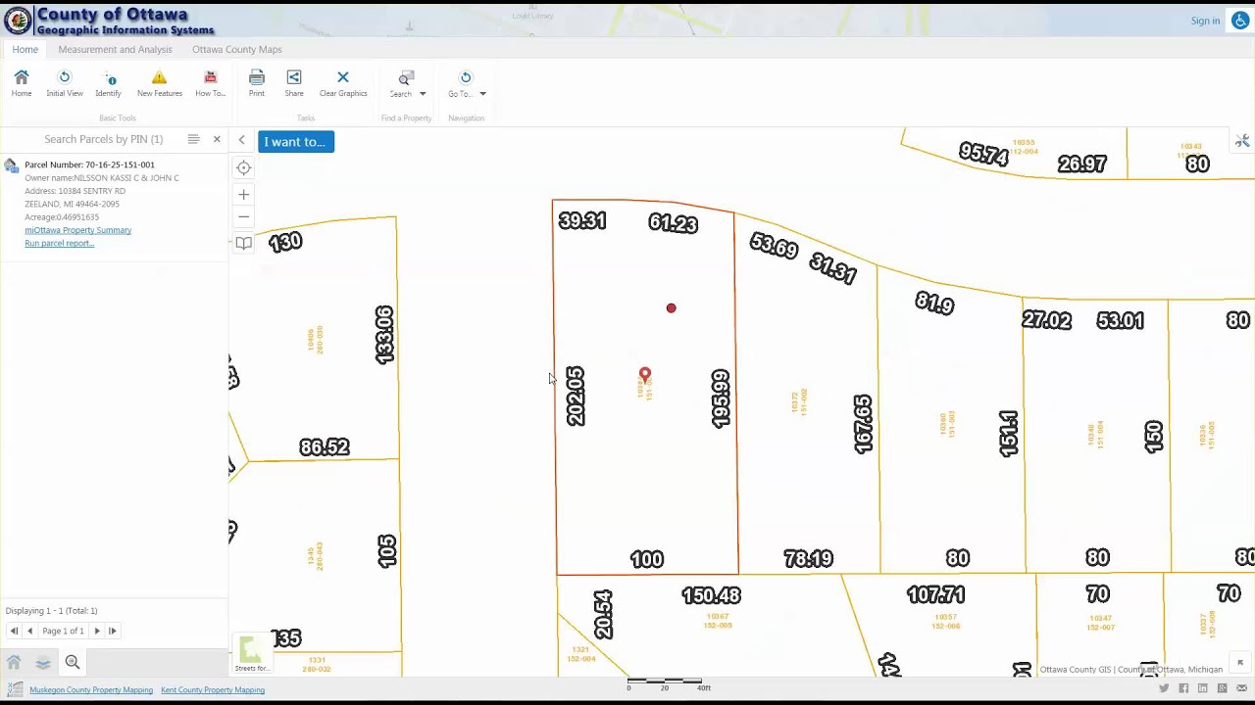1255x705 pixels.
Task: Click the 150.48 parcel dimension label
Action: tap(711, 595)
